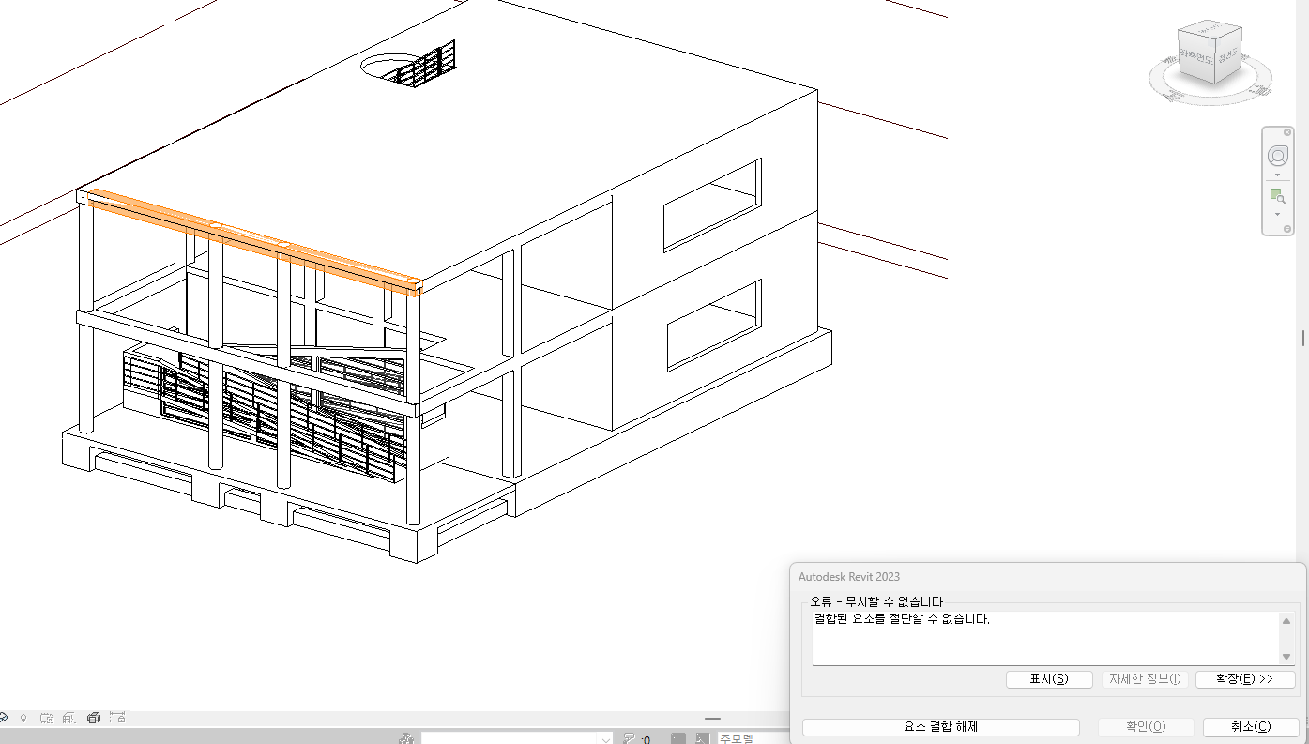Open navigation bar customize menu at bottom
This screenshot has width=1309, height=744.
point(1286,229)
